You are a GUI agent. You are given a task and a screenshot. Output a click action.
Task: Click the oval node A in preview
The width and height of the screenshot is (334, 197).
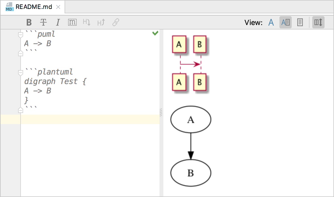tap(191, 120)
